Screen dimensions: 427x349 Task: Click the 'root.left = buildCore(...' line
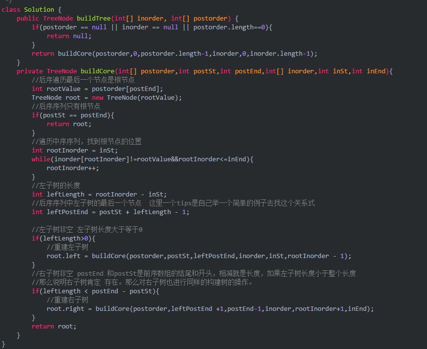point(199,256)
